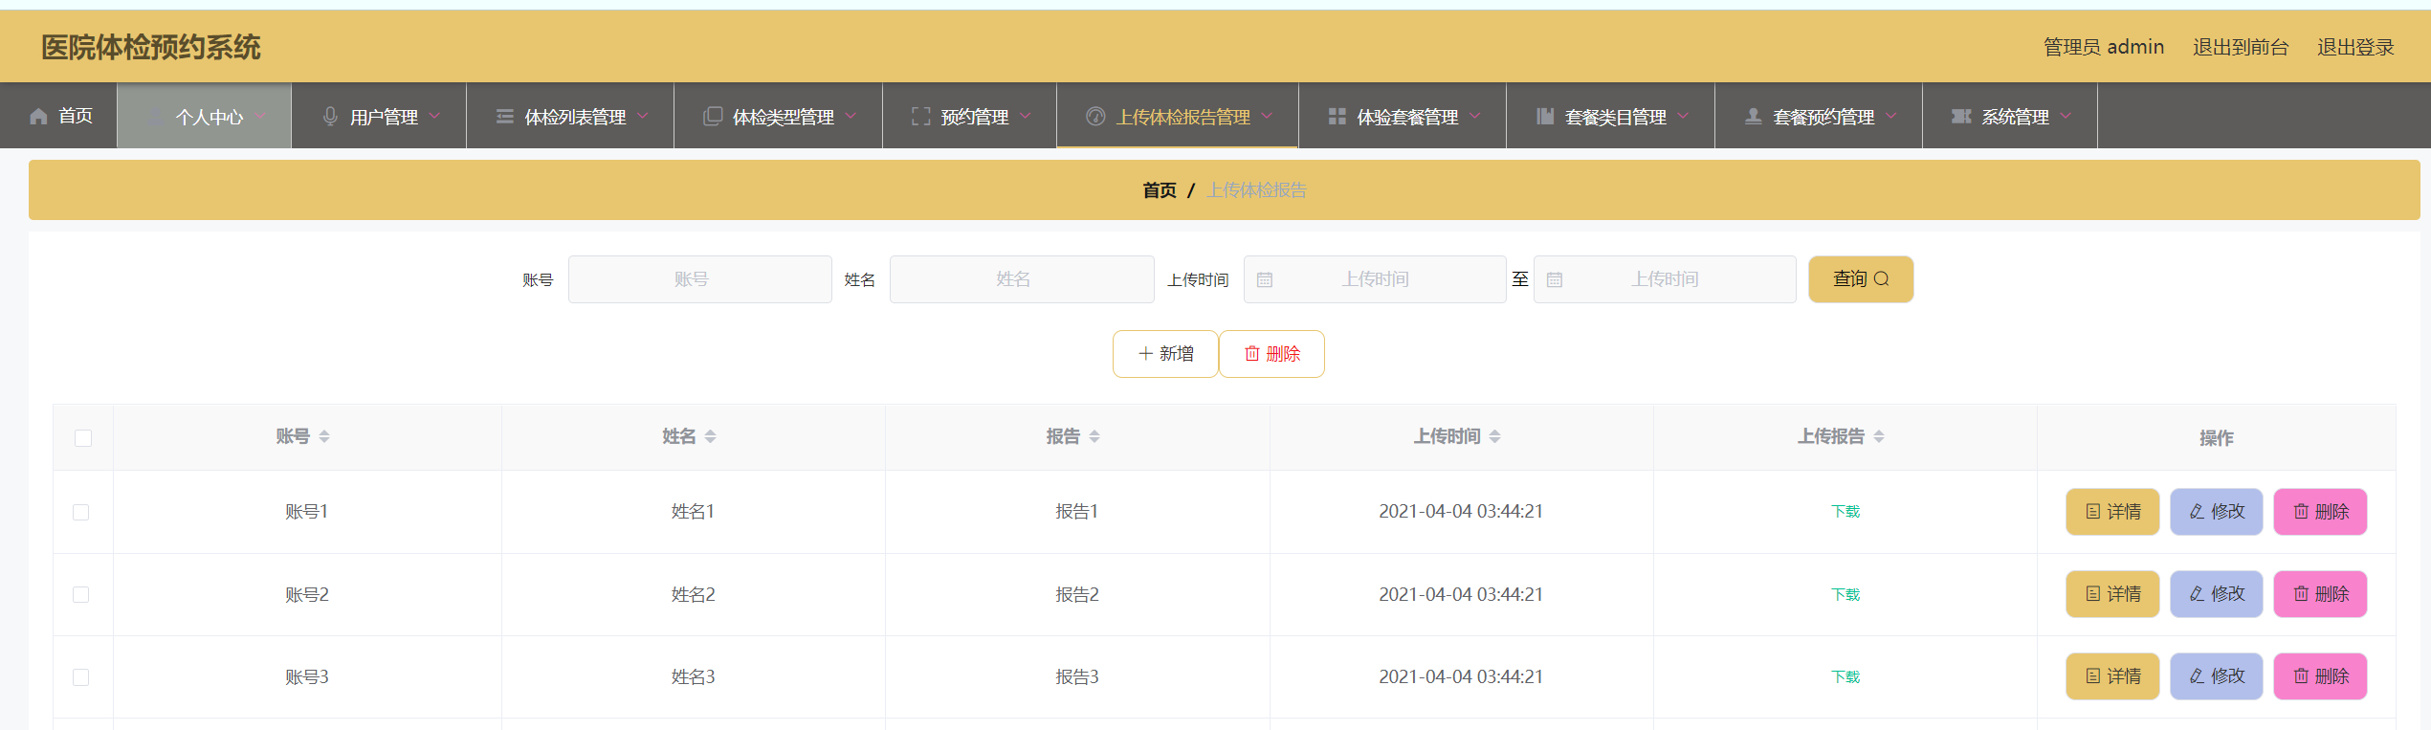This screenshot has width=2431, height=730.
Task: Click the calendar icon in first 上传时间 field
Action: 1265,280
